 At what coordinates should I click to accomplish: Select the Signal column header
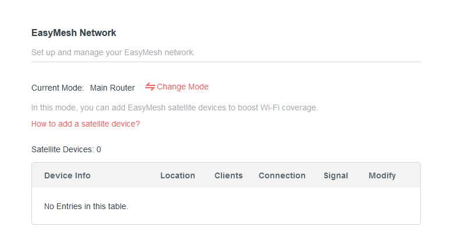[336, 175]
